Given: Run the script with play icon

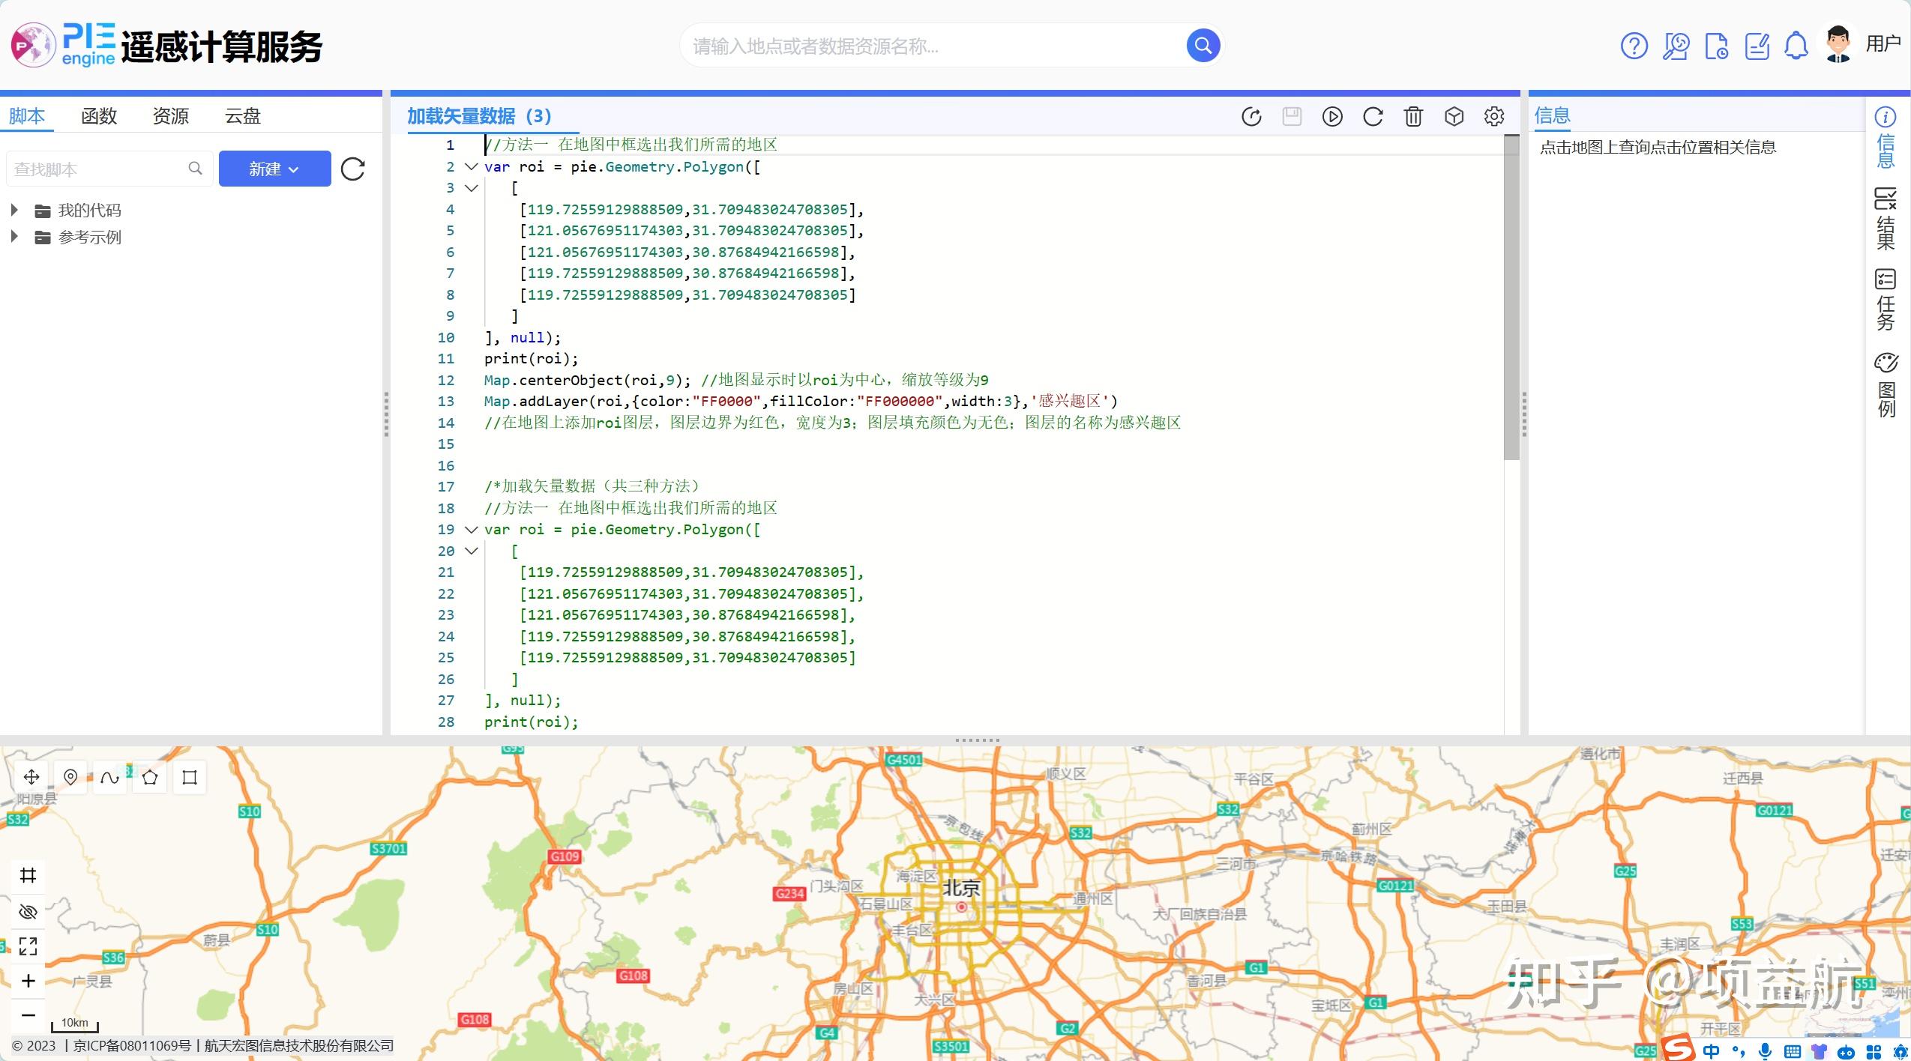Looking at the screenshot, I should pos(1332,117).
